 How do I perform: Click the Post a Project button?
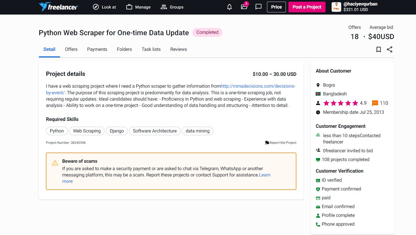tap(307, 7)
